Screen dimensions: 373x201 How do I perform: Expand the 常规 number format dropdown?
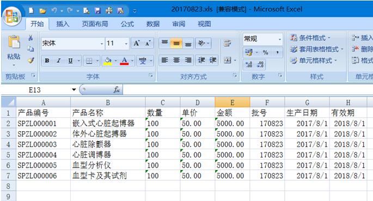tap(280, 39)
